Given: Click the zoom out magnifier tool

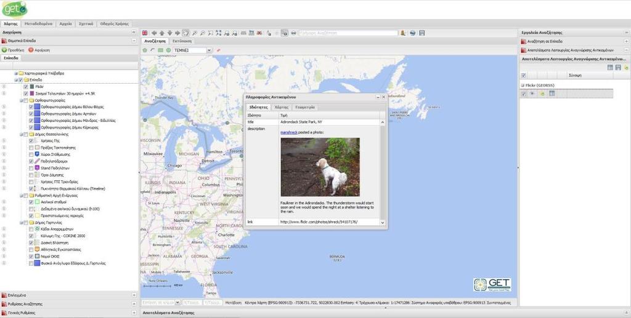Looking at the screenshot, I should 202,33.
